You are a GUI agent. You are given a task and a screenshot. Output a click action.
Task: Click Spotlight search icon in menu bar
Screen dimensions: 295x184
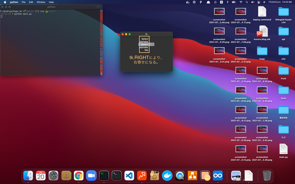[247, 2]
